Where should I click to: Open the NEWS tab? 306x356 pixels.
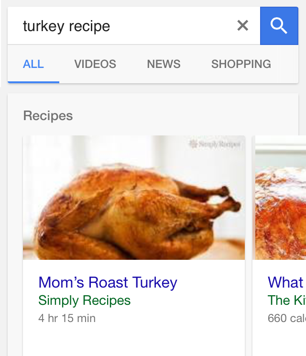click(164, 64)
